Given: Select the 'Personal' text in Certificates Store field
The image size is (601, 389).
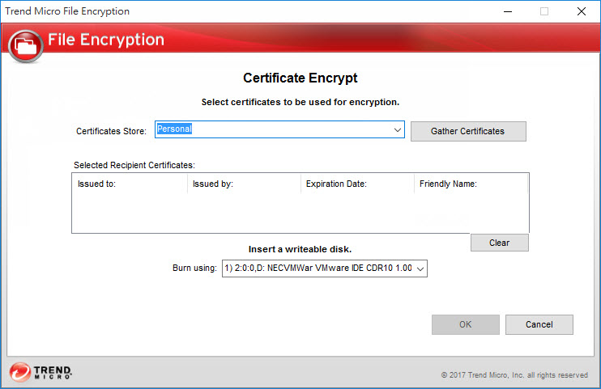Looking at the screenshot, I should [x=174, y=129].
